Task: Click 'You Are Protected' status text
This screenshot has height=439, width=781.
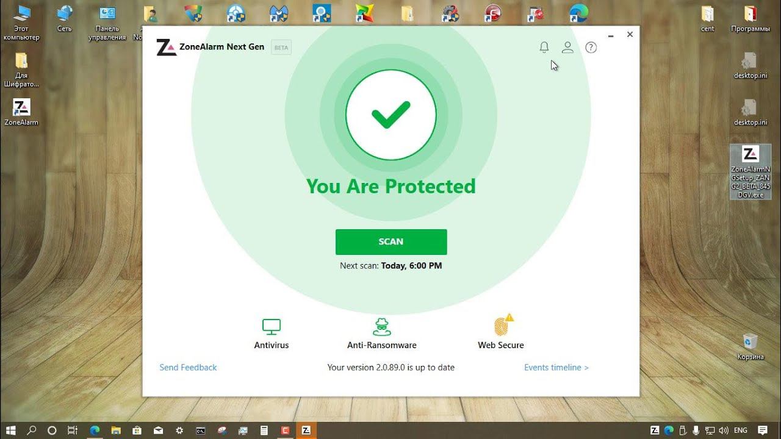Action: [x=391, y=186]
